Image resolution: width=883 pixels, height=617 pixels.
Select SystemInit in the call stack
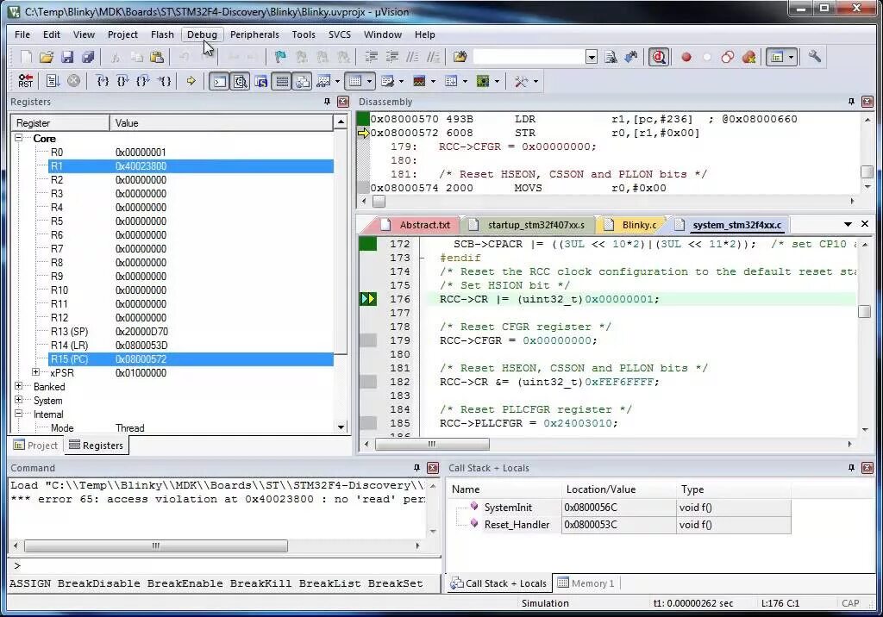tap(508, 508)
